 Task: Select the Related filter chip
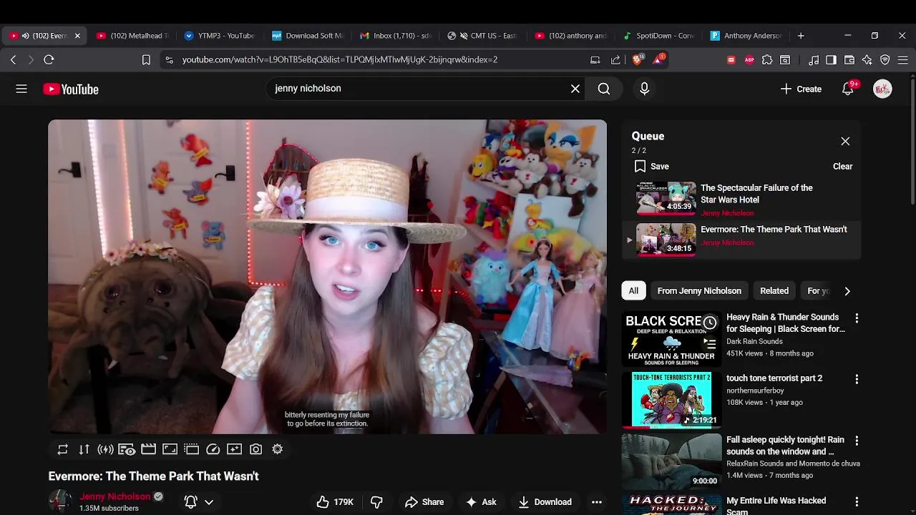(774, 291)
